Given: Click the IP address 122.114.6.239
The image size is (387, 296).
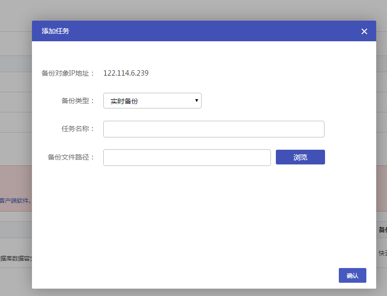Looking at the screenshot, I should pyautogui.click(x=126, y=73).
